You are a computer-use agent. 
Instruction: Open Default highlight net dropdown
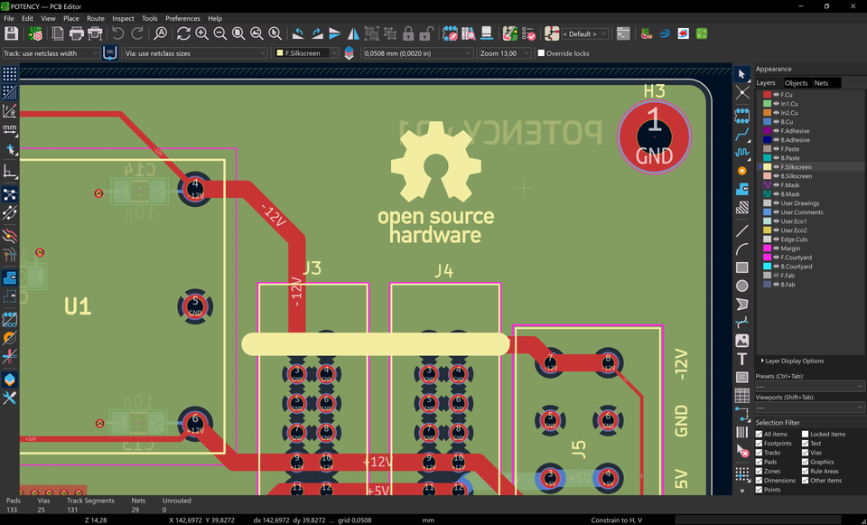[584, 33]
